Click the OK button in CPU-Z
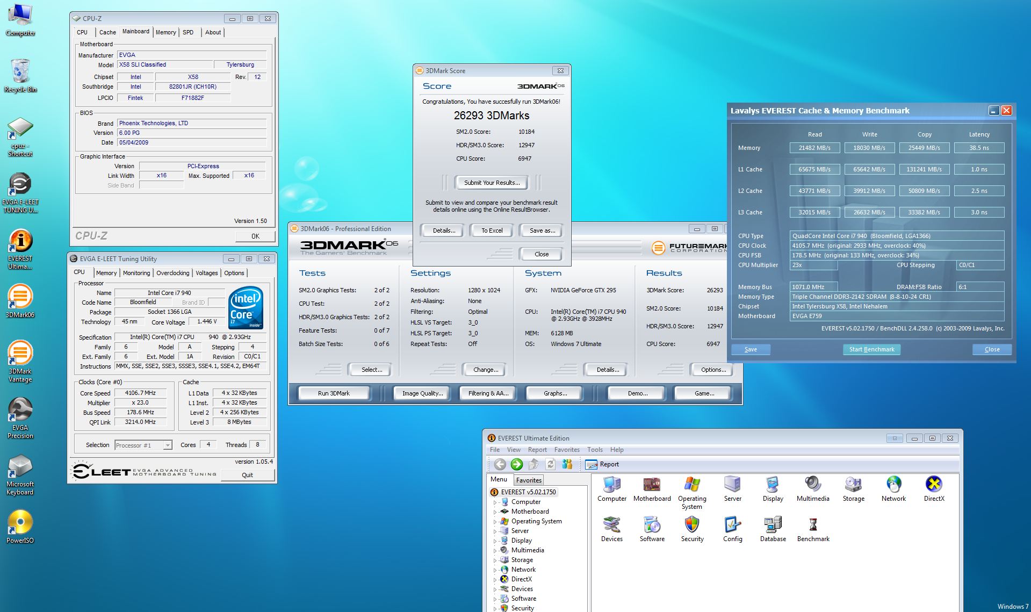This screenshot has height=612, width=1031. pos(255,236)
